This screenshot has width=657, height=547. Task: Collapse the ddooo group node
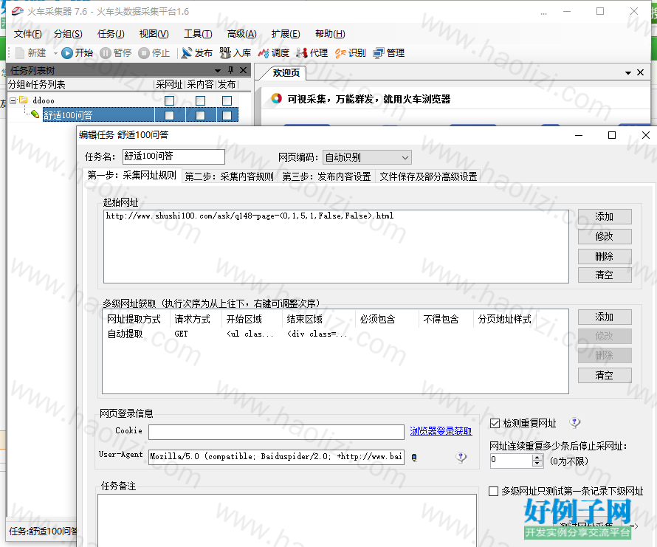point(13,100)
